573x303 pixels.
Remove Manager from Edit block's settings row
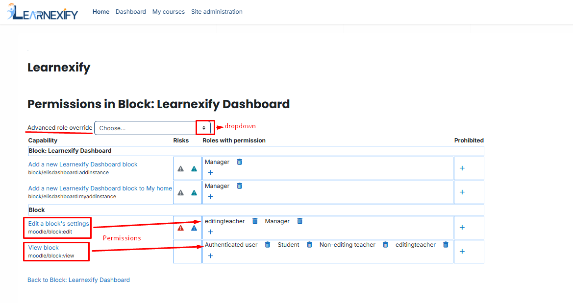click(299, 221)
